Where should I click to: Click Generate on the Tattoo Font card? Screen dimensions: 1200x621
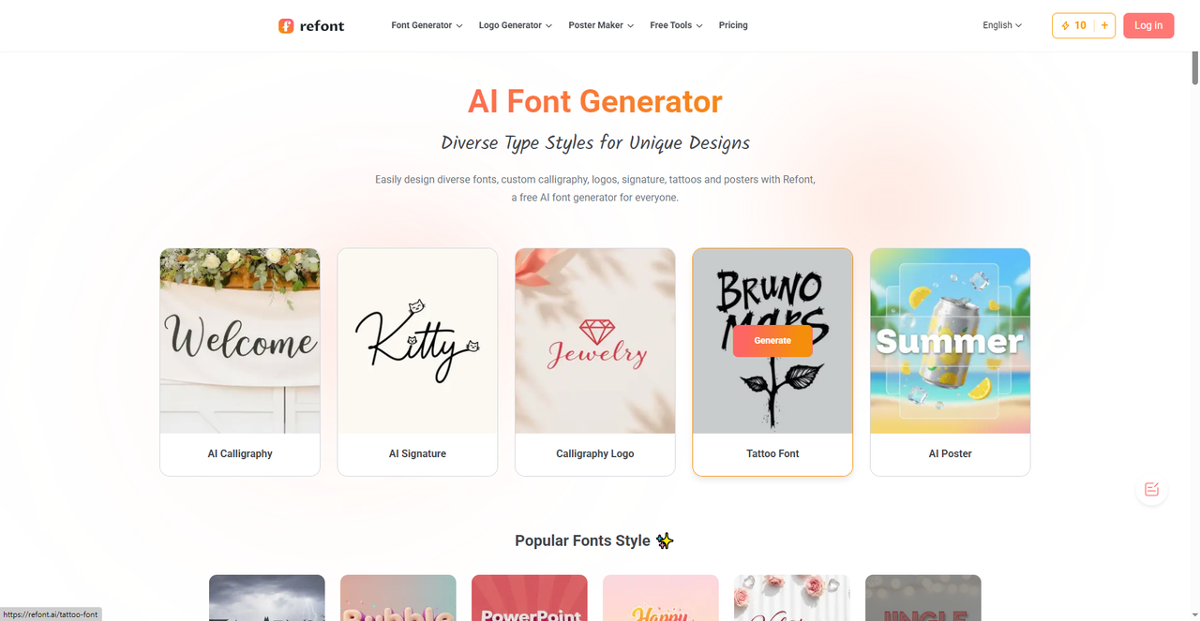click(772, 341)
